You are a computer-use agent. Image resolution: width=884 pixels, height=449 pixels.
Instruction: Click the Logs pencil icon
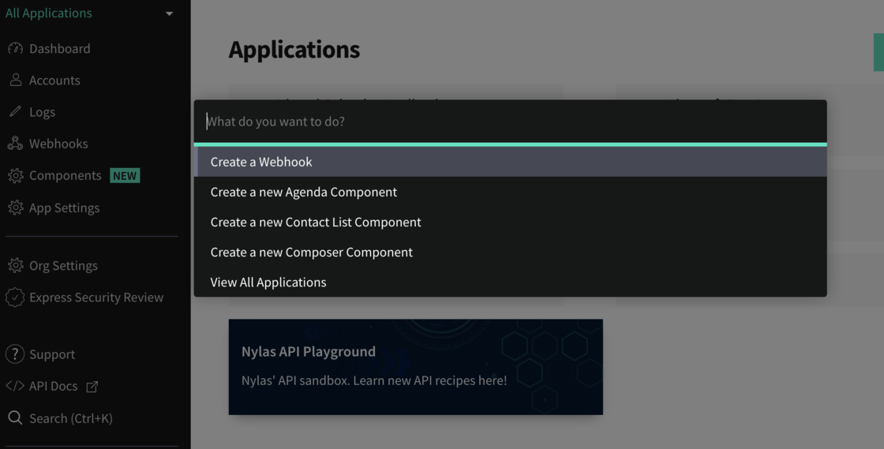15,111
